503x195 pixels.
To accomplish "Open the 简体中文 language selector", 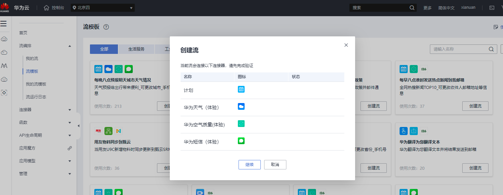I will [x=446, y=8].
